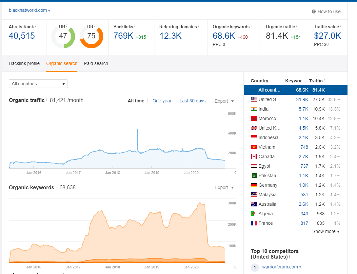The image size is (357, 274).
Task: Click Morocco traffic share 12.8%
Action: coord(334,118)
